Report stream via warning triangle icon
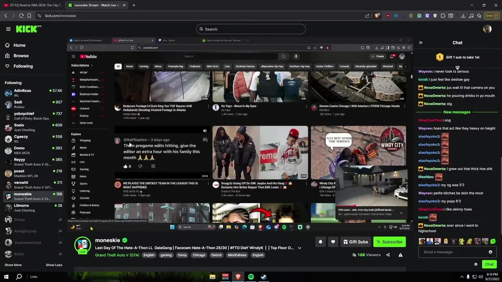 click(400, 255)
